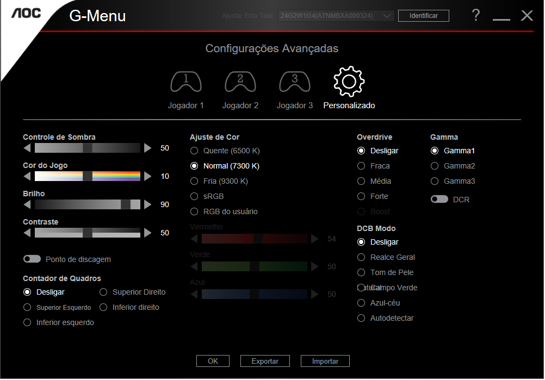The width and height of the screenshot is (545, 380).
Task: Open the help question mark
Action: click(476, 15)
